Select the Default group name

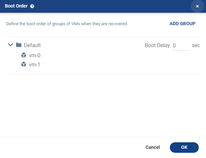[32, 45]
